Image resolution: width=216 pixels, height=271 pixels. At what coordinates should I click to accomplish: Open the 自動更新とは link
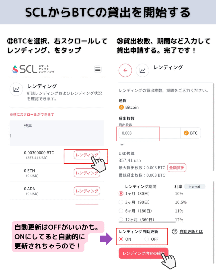pos(191,232)
